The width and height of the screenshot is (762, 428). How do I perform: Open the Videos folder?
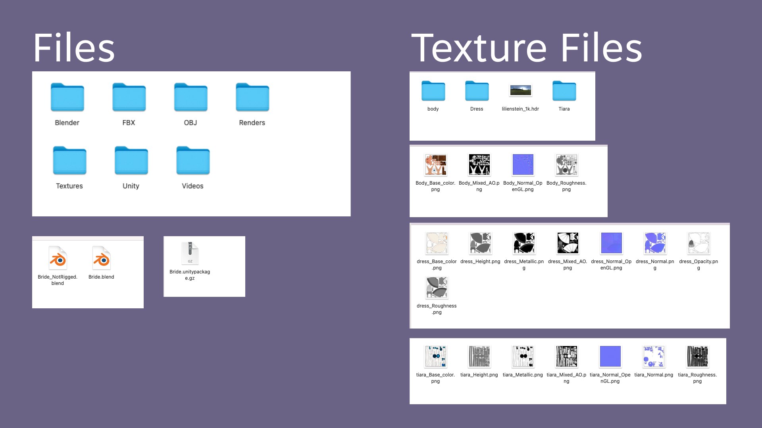(193, 160)
